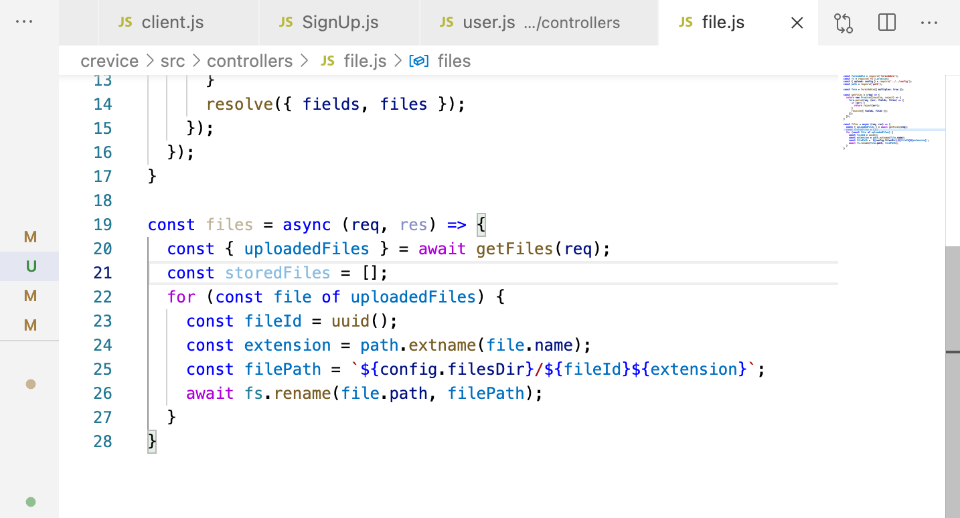Click extname on line 24
The height and width of the screenshot is (518, 960).
(442, 345)
